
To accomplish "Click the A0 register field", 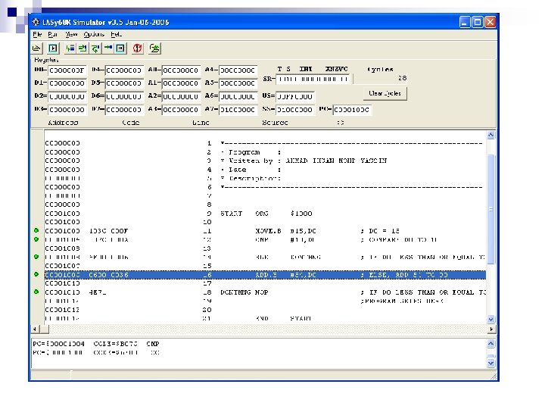I will (x=181, y=70).
